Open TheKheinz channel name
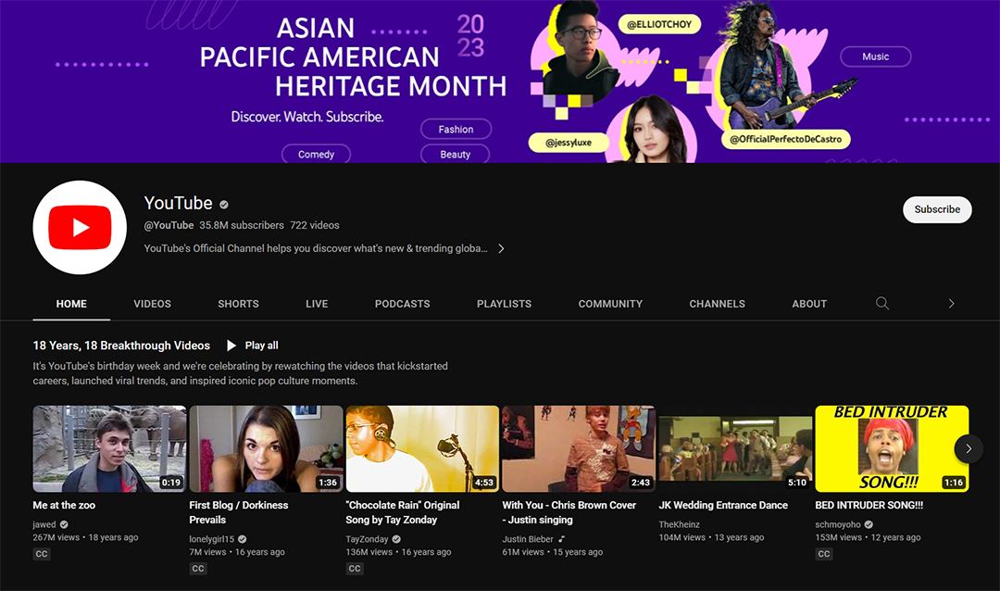1000x591 pixels. pyautogui.click(x=680, y=524)
